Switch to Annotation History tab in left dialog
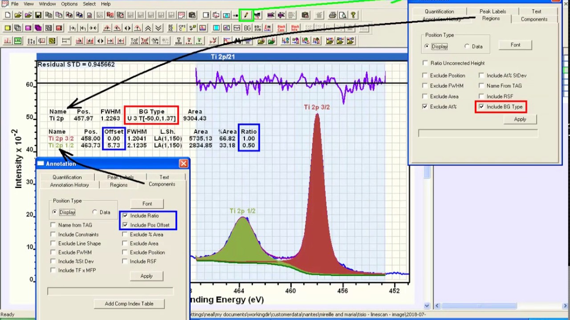The image size is (570, 320). pyautogui.click(x=69, y=185)
